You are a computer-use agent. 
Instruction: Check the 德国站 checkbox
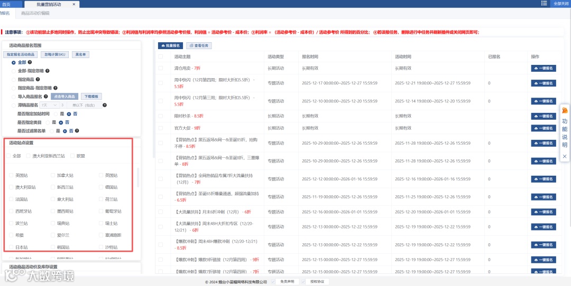[101, 187]
